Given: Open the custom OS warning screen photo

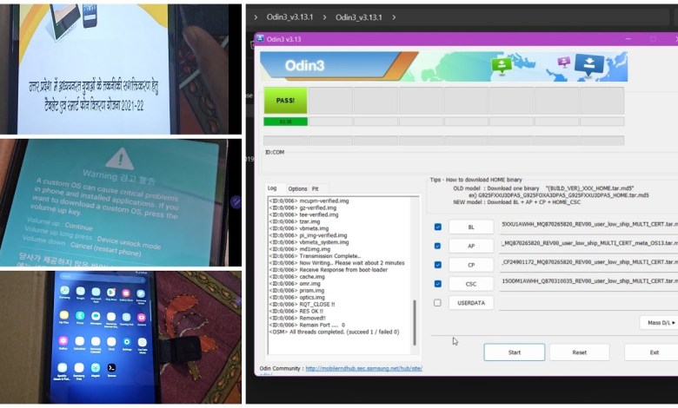Looking at the screenshot, I should pyautogui.click(x=121, y=202).
